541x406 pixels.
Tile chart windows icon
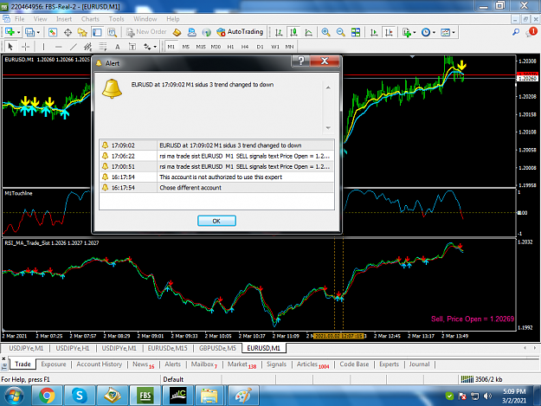(356, 32)
